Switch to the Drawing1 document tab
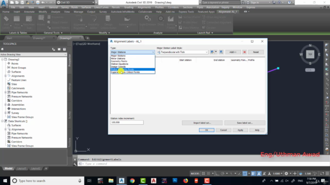This screenshot has width=330, height=185. click(39, 38)
